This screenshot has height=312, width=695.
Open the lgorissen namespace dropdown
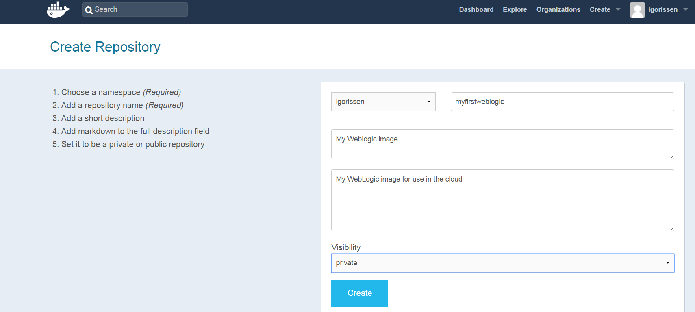click(x=383, y=102)
